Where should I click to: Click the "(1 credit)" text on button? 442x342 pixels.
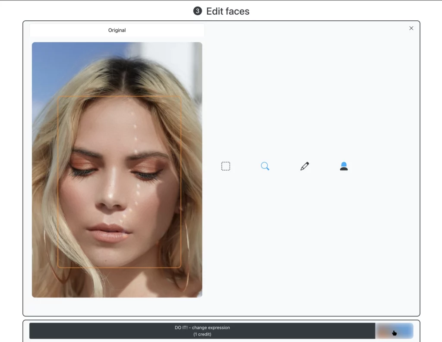(x=202, y=334)
